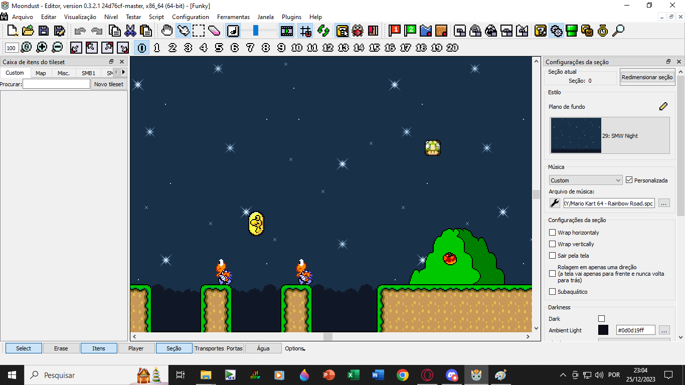Open the Custom music dropdown
685x385 pixels.
click(x=586, y=180)
